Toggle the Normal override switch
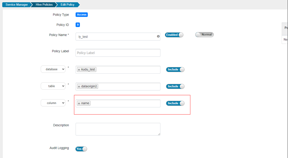The height and width of the screenshot is (158, 288). (x=204, y=35)
